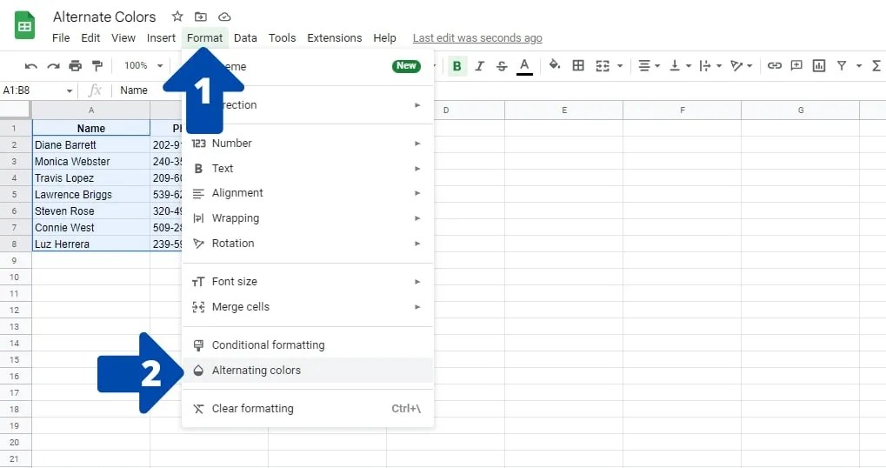Star the Alternate Colors document

coord(177,17)
